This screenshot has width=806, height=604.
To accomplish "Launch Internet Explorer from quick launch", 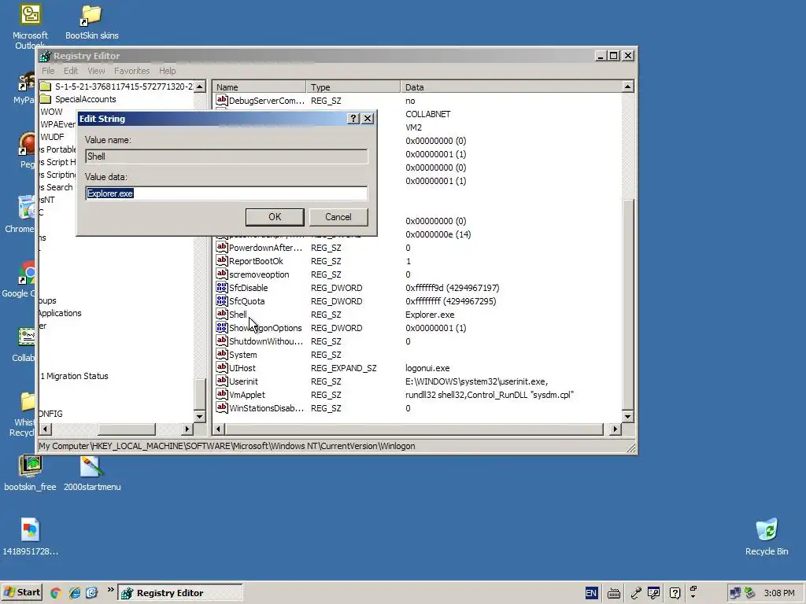I will [75, 593].
